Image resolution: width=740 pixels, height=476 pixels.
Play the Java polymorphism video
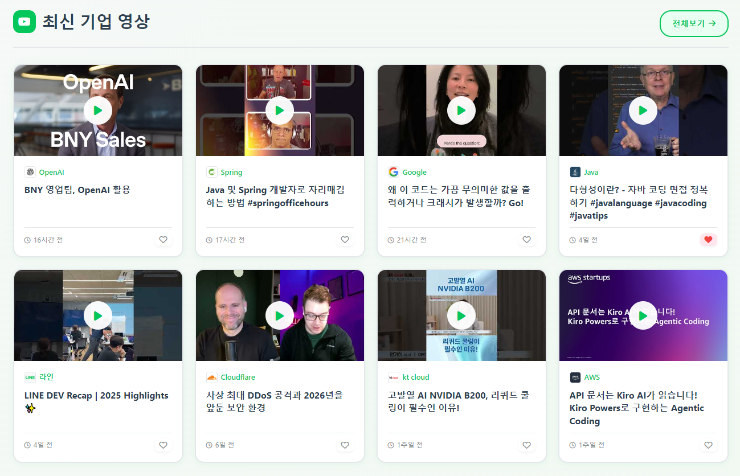pyautogui.click(x=643, y=110)
